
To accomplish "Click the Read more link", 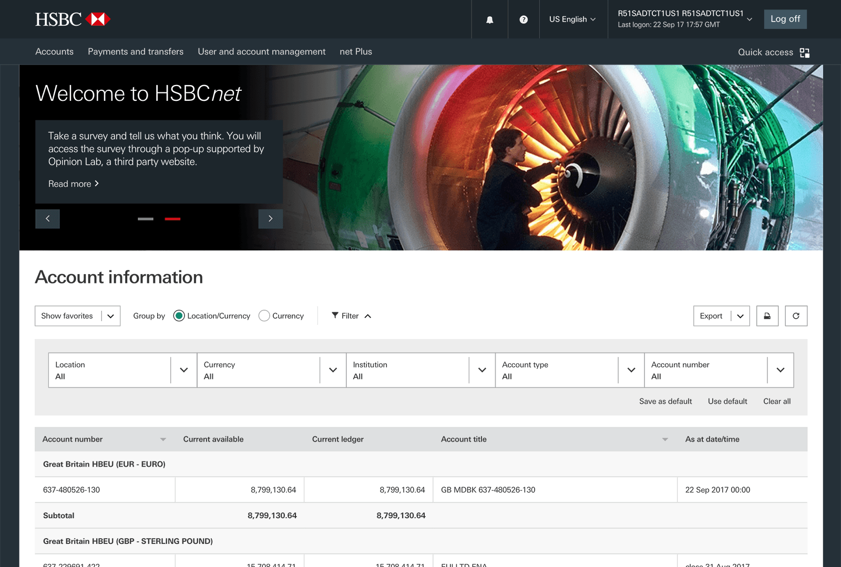I will [x=74, y=184].
